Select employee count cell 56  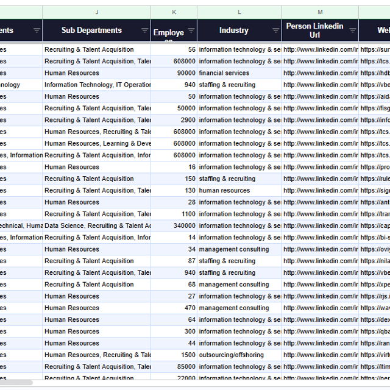click(174, 49)
